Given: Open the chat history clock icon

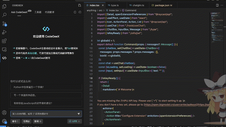Looking at the screenshot, I should tap(75, 12).
